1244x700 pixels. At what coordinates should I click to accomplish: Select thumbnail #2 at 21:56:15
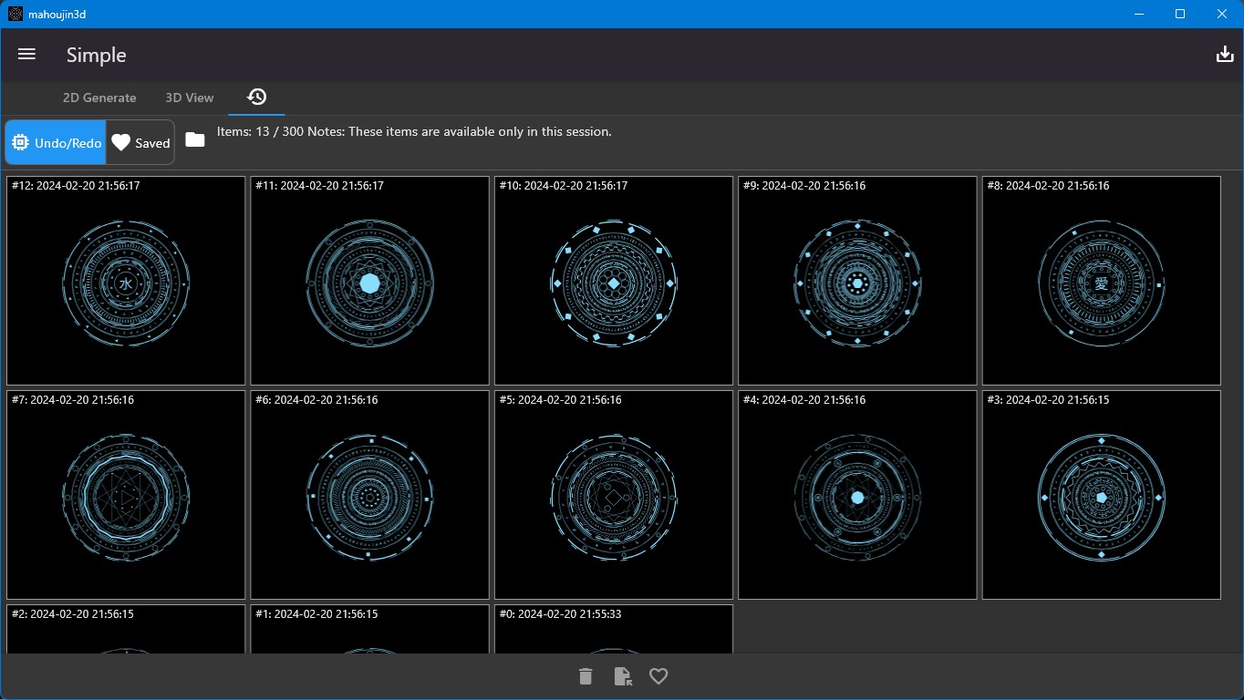126,629
